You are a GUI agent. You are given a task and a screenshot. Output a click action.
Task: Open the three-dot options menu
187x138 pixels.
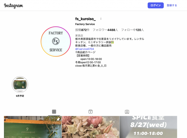click(101, 19)
